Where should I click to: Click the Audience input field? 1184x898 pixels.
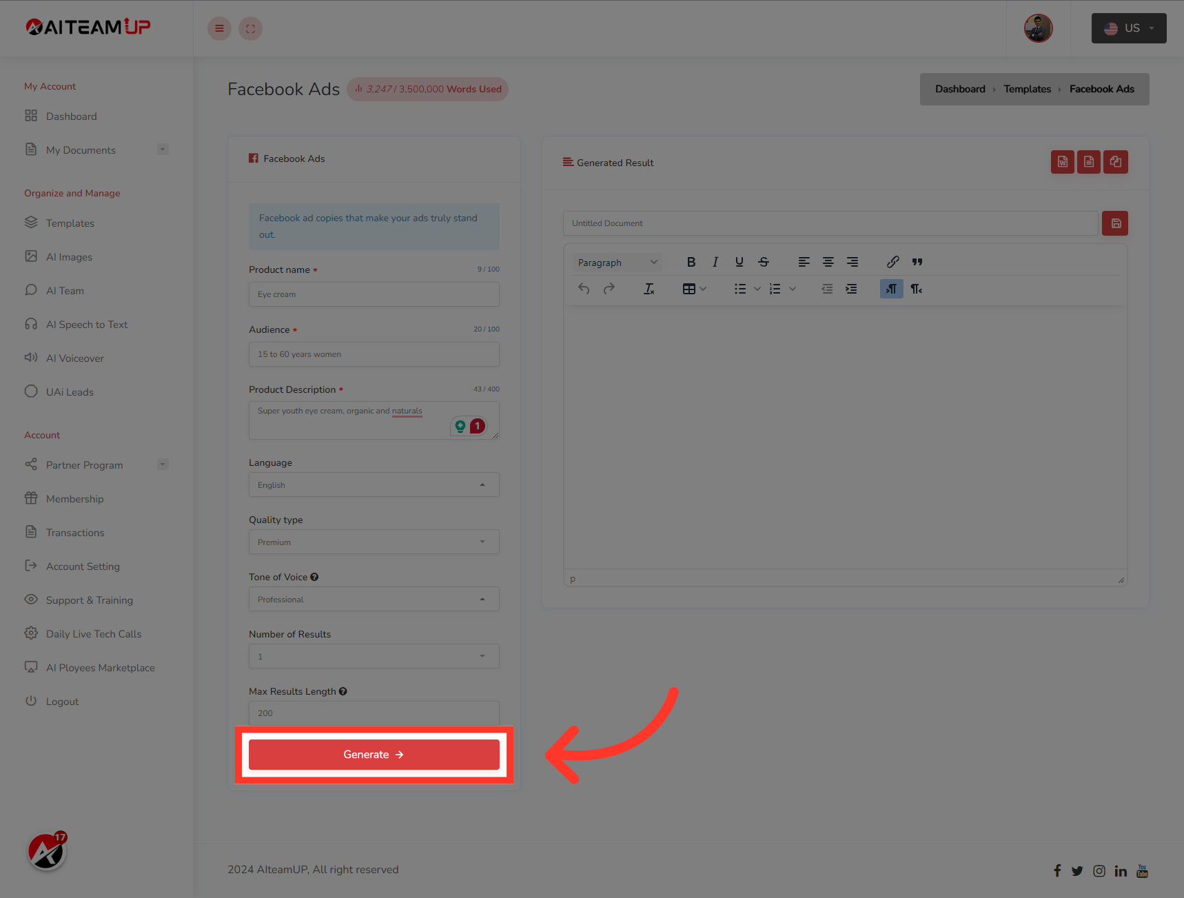(x=374, y=354)
